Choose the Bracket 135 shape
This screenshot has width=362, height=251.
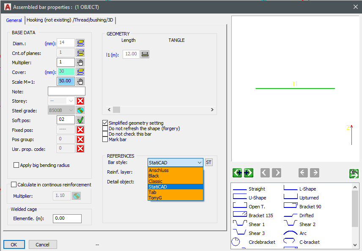click(253, 215)
